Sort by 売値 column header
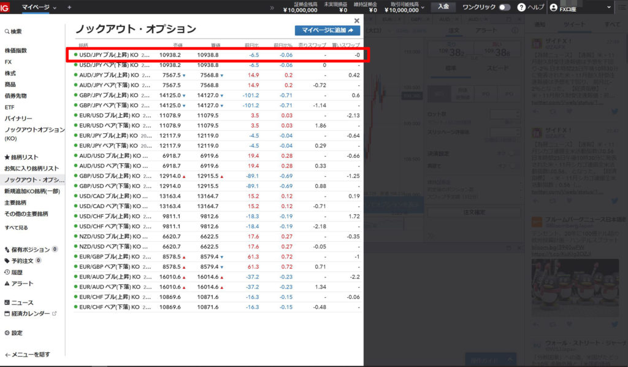Viewport: 628px width, 367px height. [x=177, y=45]
